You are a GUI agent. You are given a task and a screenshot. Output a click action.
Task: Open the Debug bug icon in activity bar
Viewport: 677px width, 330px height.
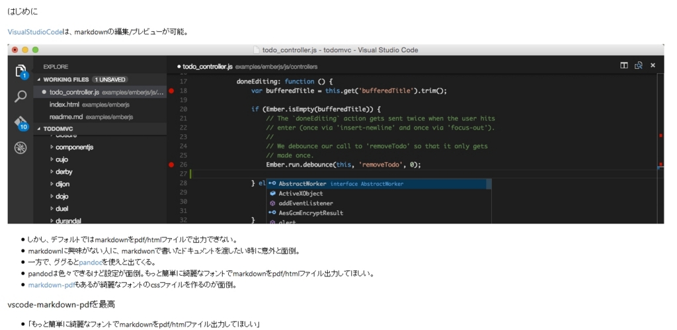[20, 147]
